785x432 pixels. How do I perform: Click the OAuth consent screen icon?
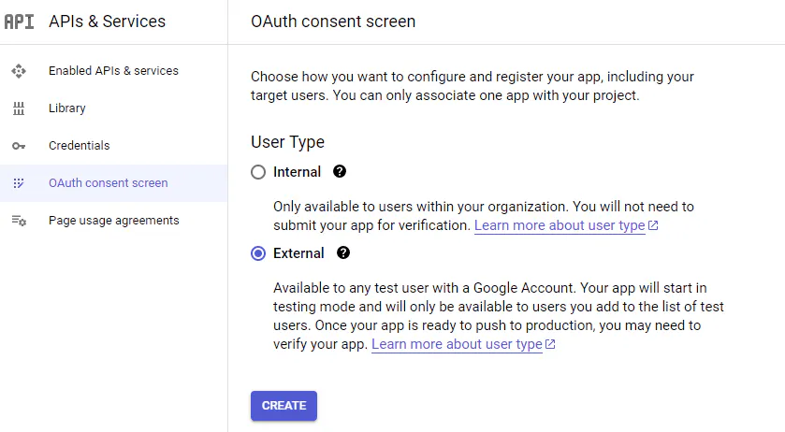click(19, 183)
